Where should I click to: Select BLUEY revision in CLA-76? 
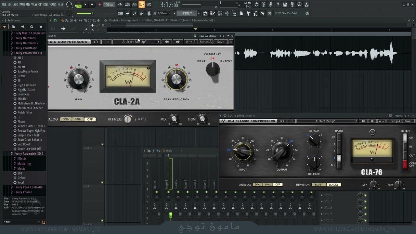[319, 185]
